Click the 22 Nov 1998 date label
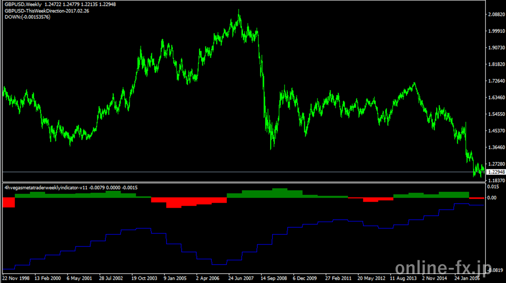Image resolution: width=506 pixels, height=283 pixels. click(16, 278)
